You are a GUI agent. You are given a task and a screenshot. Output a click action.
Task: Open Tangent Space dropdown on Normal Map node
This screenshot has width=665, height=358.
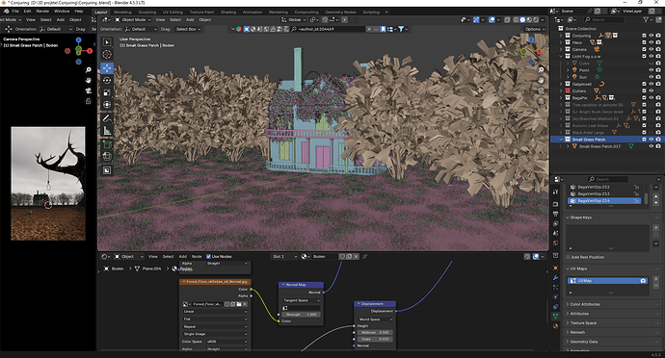[301, 300]
